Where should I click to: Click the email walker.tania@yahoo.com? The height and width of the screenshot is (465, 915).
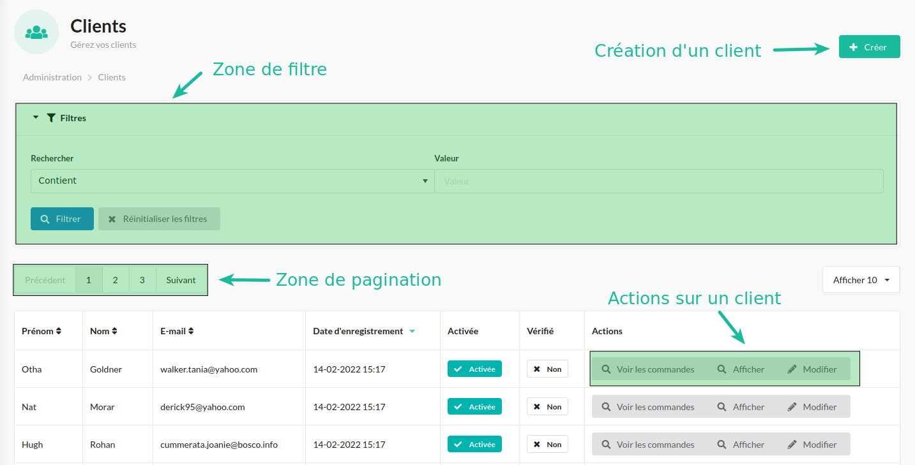(209, 369)
